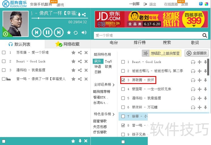Screen dimensions: 211x145
Task: Download 潘玮柏 - 我最摇摆 from the chart
Action: click(x=206, y=98)
